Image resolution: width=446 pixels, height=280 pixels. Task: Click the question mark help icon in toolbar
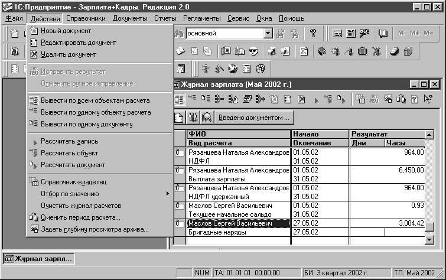coord(313,34)
